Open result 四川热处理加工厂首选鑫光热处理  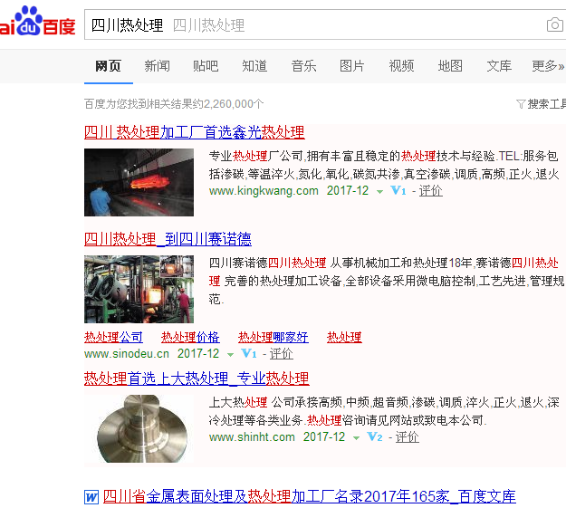point(194,132)
